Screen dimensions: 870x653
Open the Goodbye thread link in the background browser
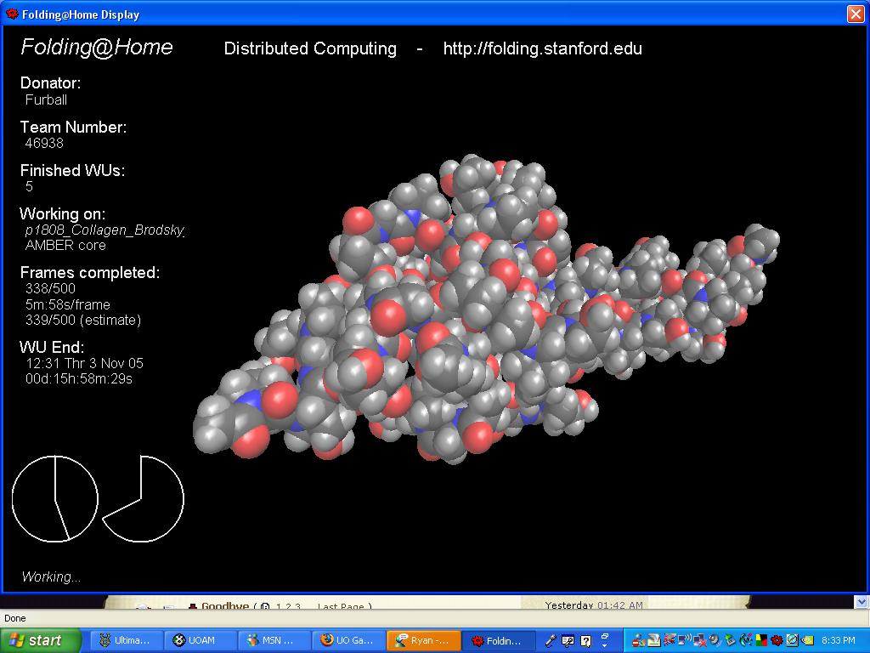point(225,605)
